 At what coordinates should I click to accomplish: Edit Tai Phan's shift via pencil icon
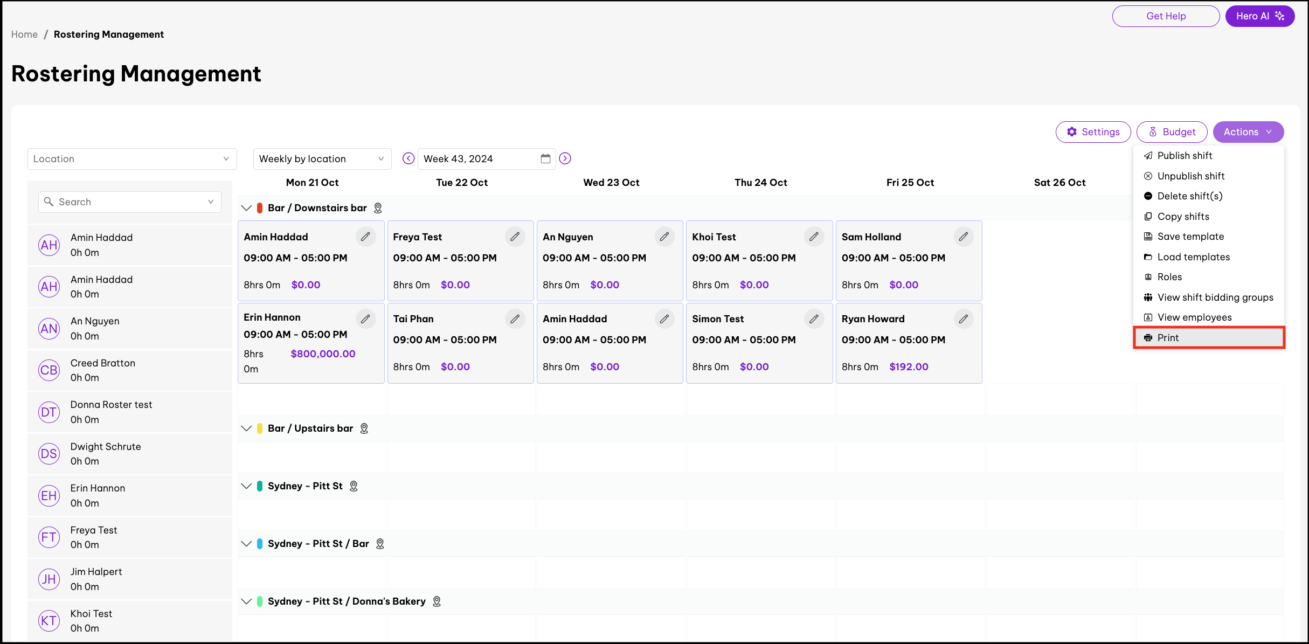[x=515, y=318]
